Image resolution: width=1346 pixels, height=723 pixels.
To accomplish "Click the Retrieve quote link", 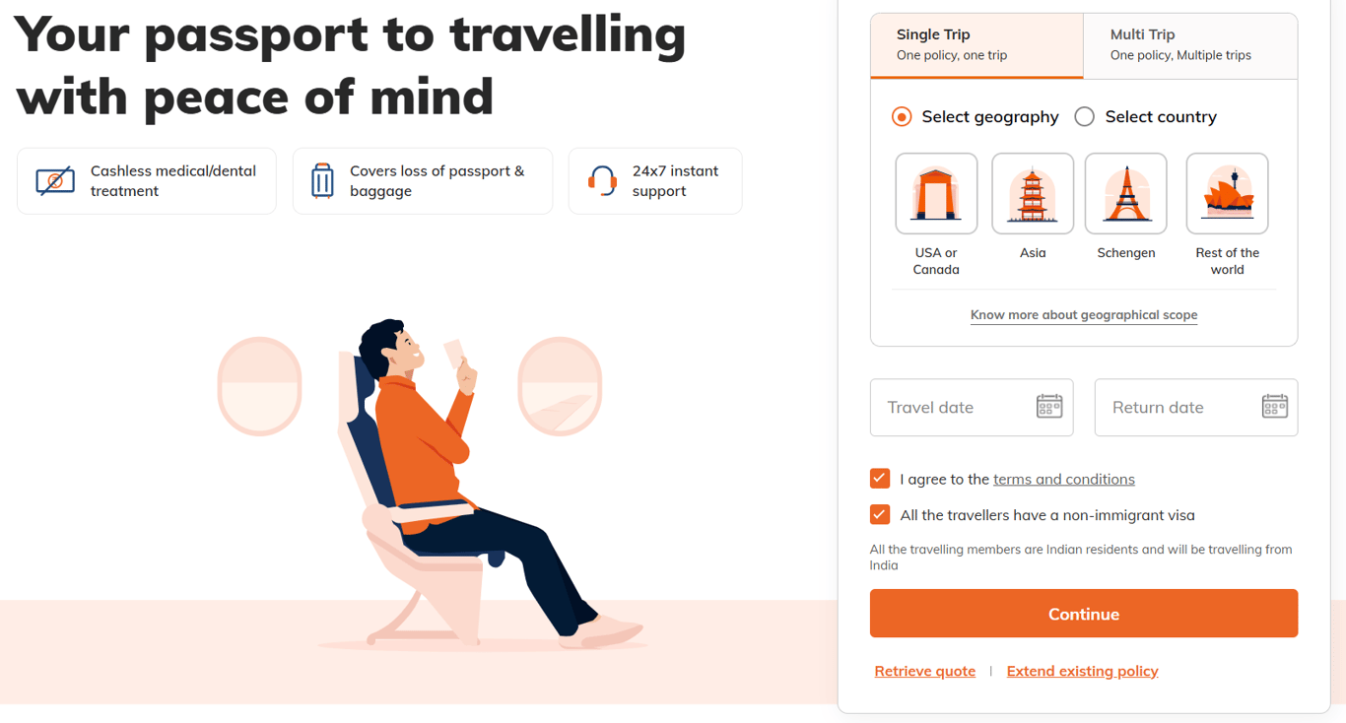I will (x=925, y=671).
